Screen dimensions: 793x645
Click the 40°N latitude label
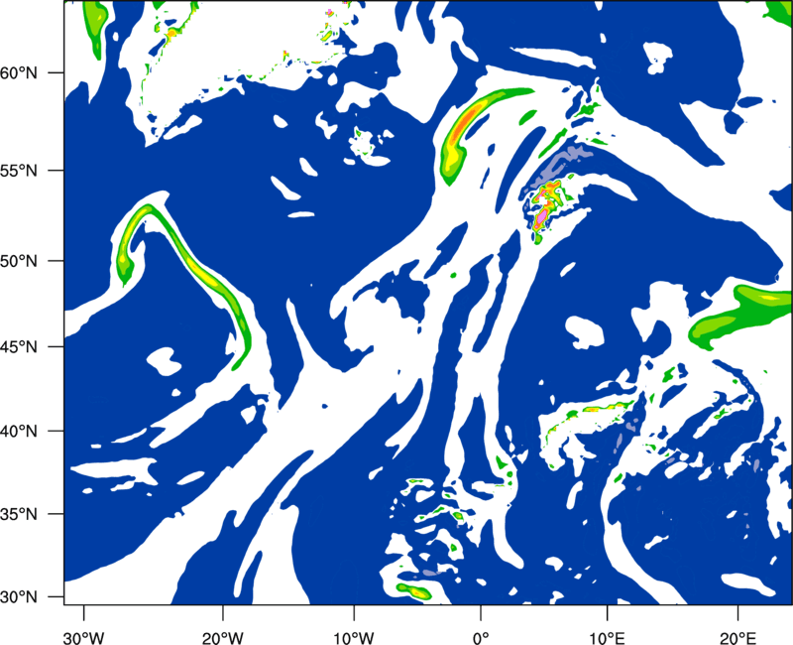(19, 432)
